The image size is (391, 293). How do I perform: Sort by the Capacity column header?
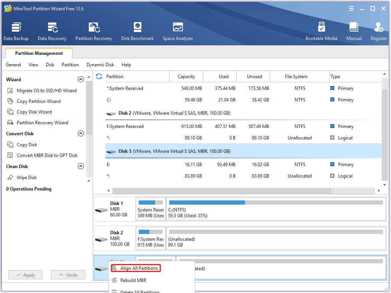(x=186, y=76)
